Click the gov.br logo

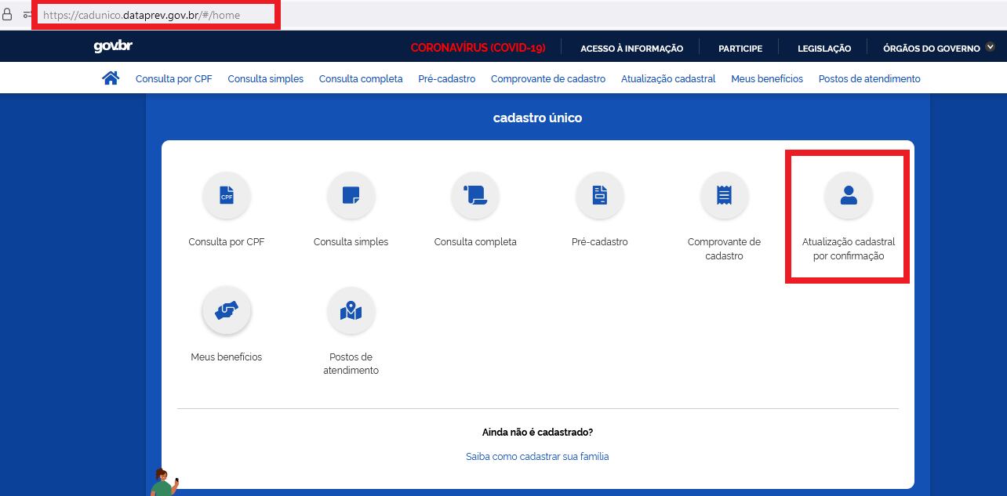113,47
